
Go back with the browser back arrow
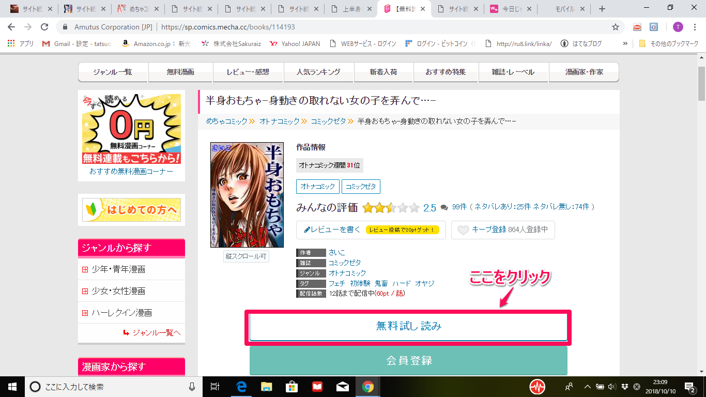tap(11, 27)
